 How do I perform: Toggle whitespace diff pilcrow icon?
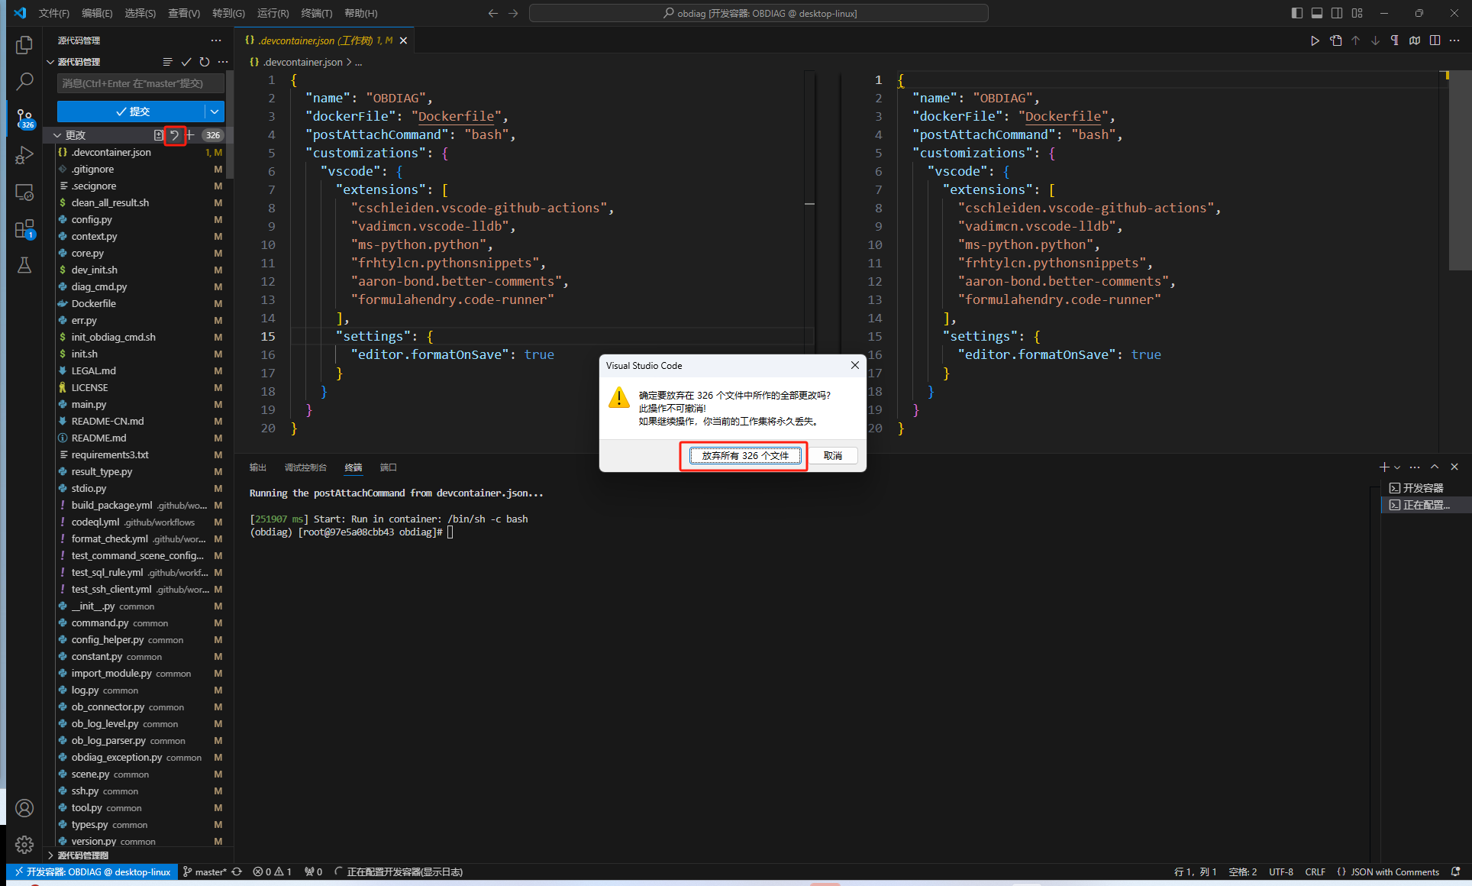[1395, 40]
